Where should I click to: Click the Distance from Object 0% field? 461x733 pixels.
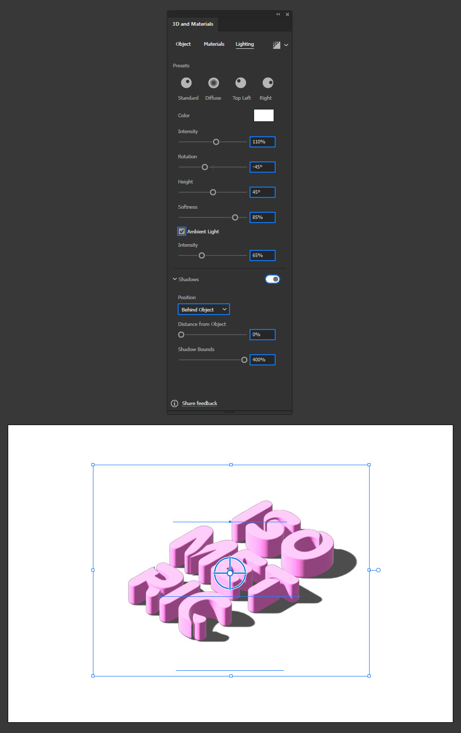pyautogui.click(x=262, y=335)
